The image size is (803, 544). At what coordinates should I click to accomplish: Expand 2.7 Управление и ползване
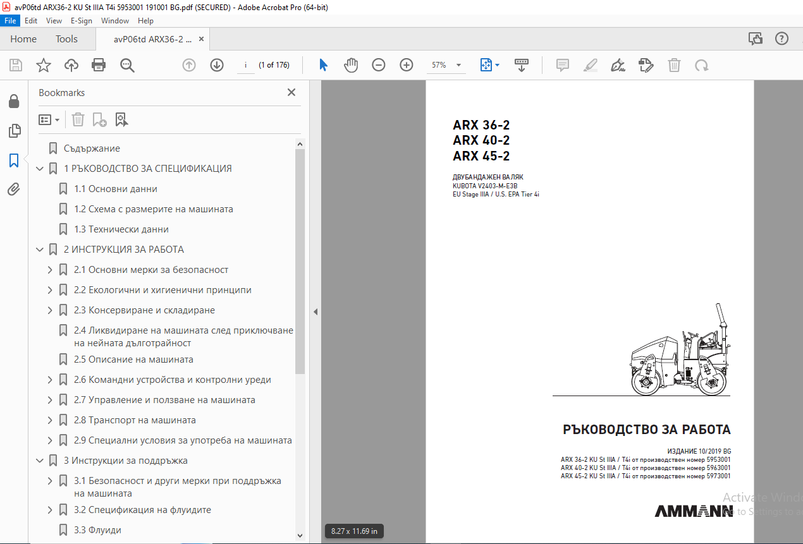pos(50,400)
